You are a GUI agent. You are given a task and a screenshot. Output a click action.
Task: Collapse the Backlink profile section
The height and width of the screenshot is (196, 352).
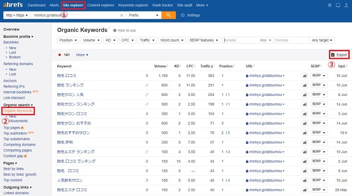coord(19,36)
